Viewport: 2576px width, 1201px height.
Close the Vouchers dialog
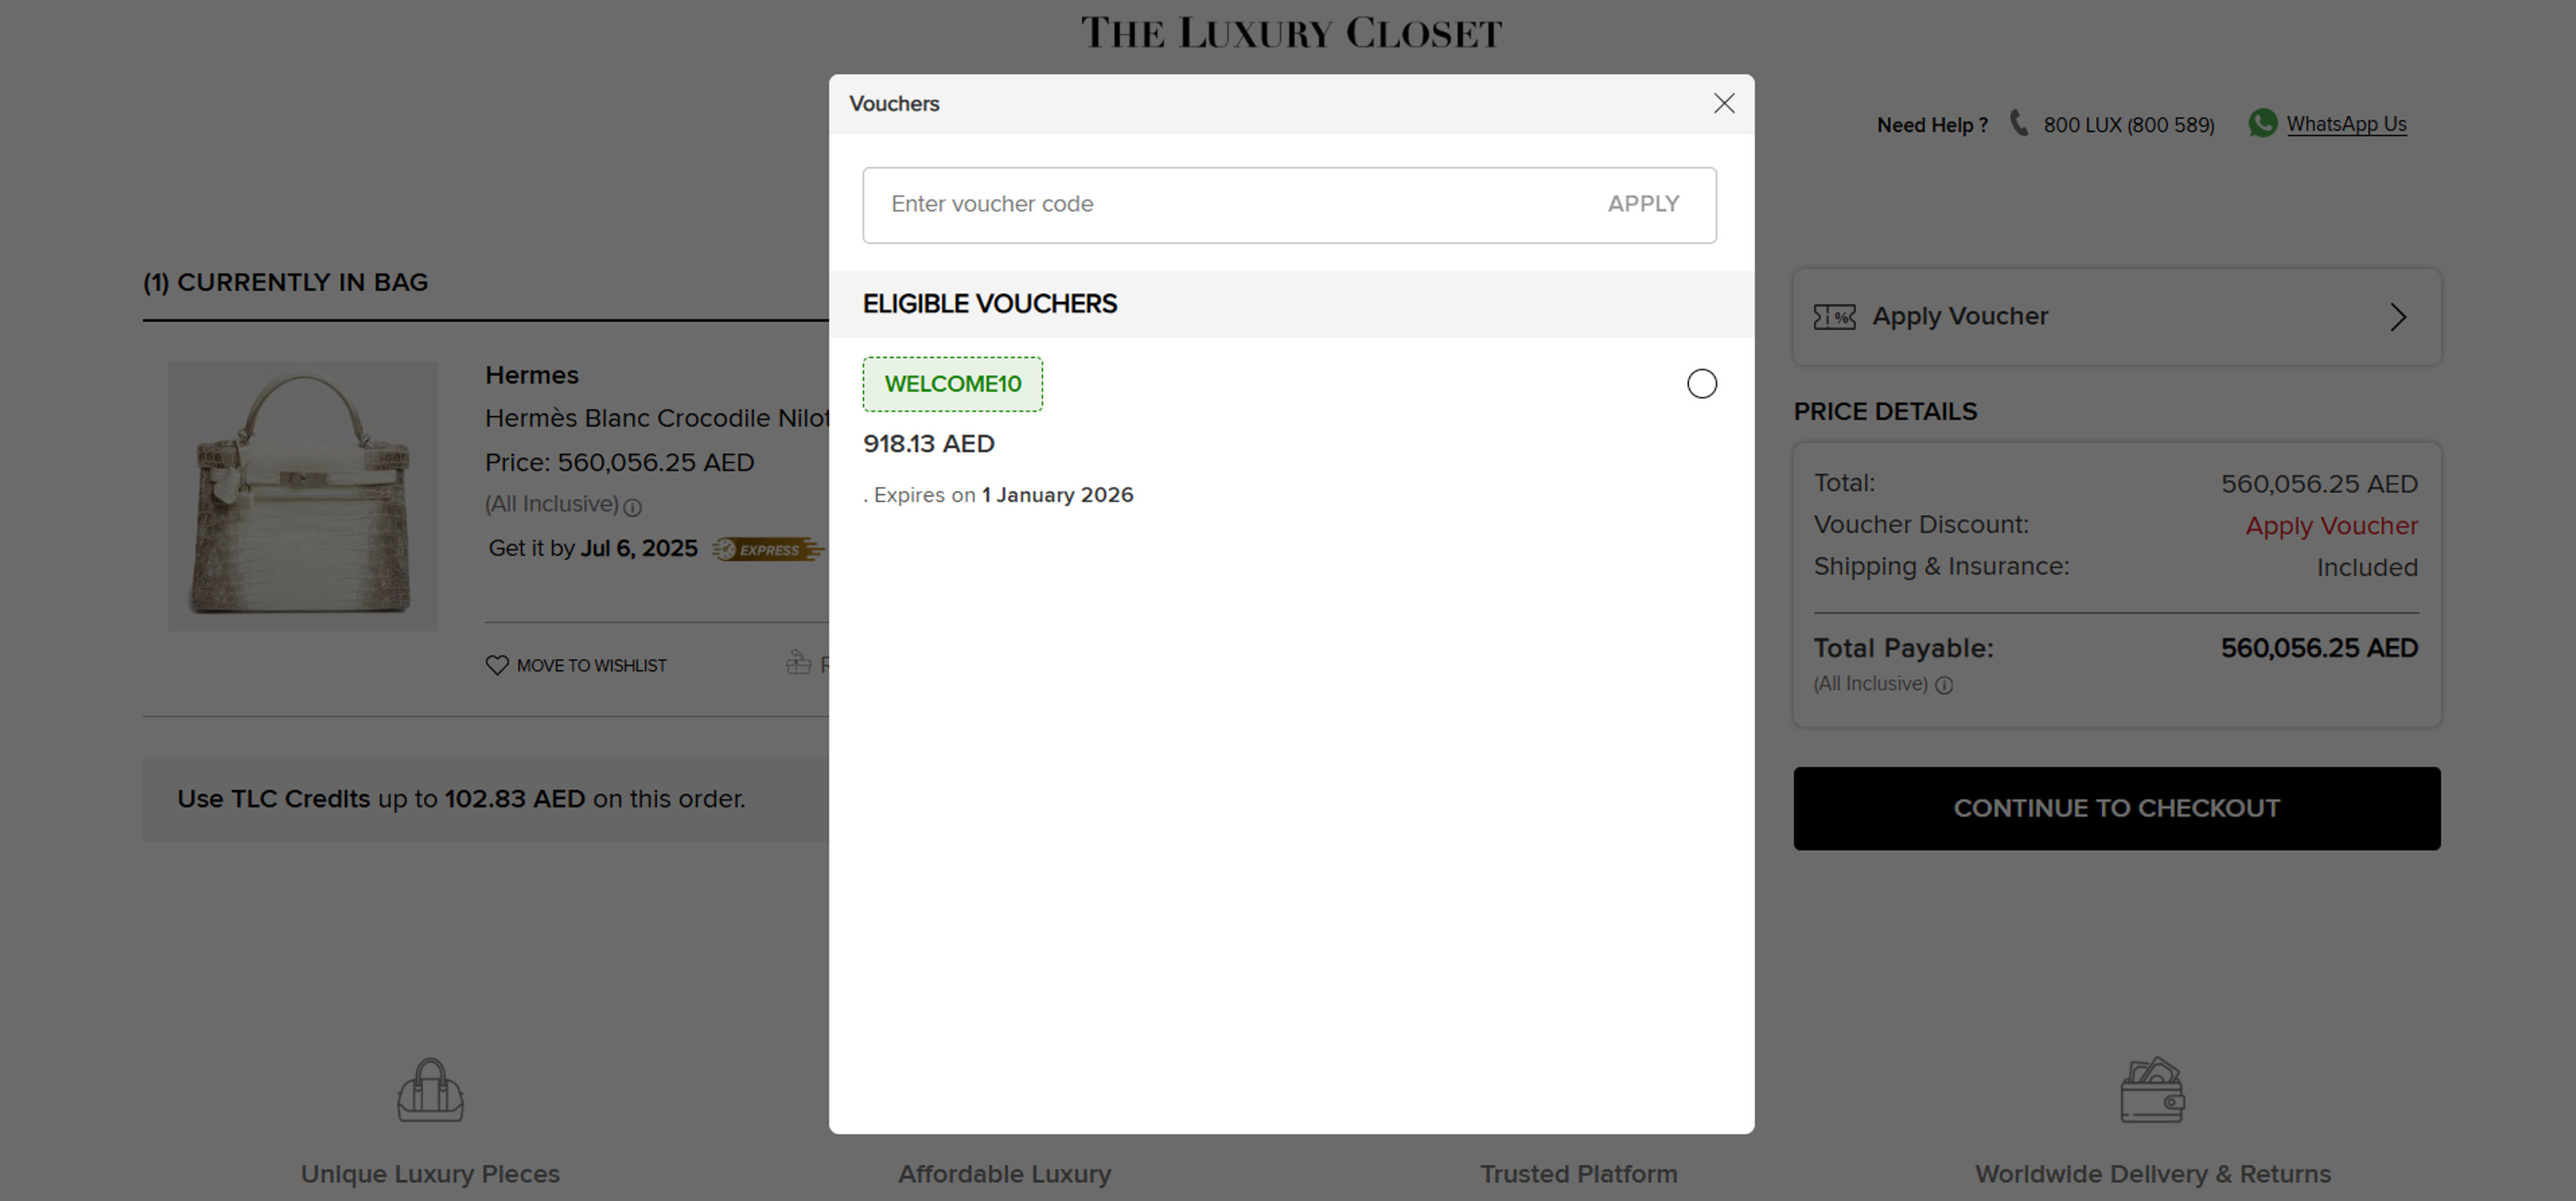coord(1723,104)
